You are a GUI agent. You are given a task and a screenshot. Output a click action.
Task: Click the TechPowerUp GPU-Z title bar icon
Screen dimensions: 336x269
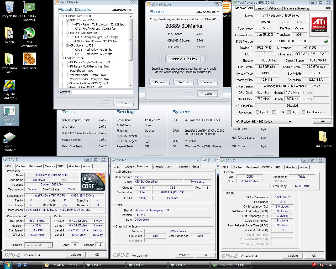click(235, 2)
